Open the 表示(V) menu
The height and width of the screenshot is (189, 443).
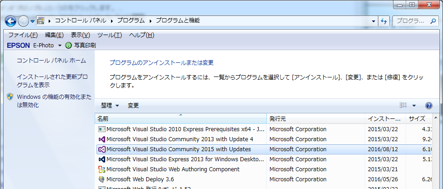(x=80, y=36)
